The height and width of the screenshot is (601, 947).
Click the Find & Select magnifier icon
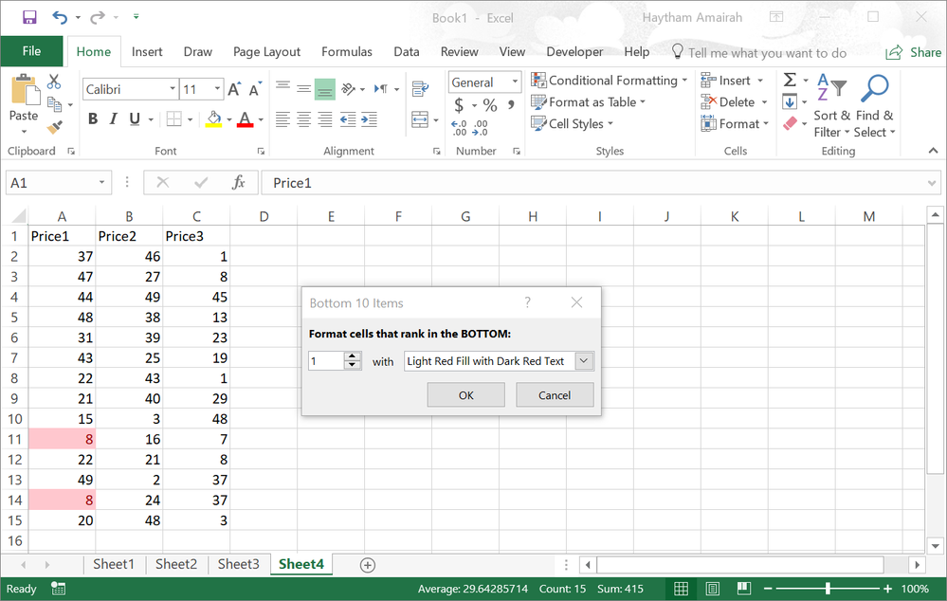point(874,88)
